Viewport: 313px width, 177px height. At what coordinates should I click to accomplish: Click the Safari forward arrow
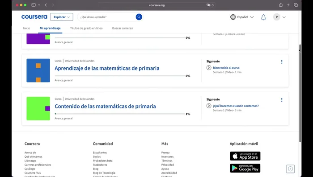coord(53,5)
